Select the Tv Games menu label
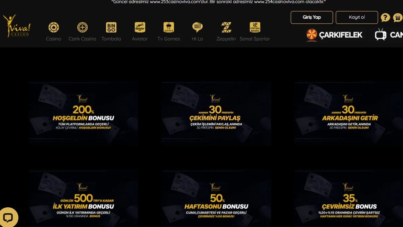Viewport: 403px width, 227px height. point(169,39)
